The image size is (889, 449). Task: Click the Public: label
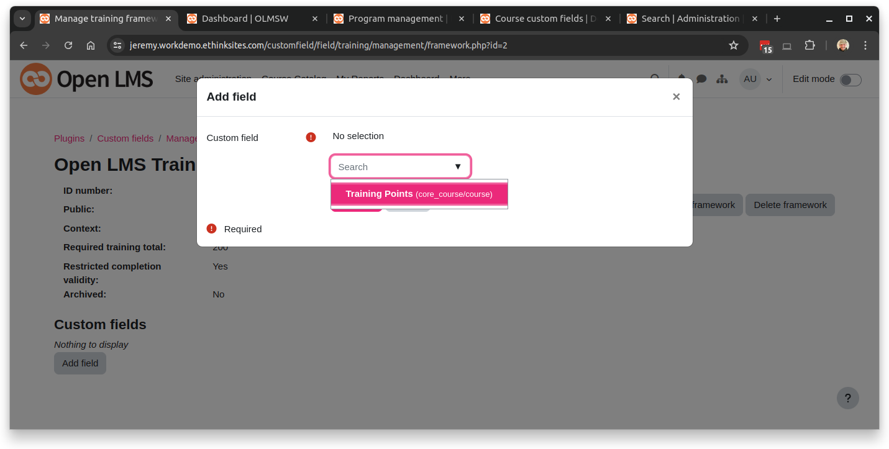pyautogui.click(x=79, y=209)
